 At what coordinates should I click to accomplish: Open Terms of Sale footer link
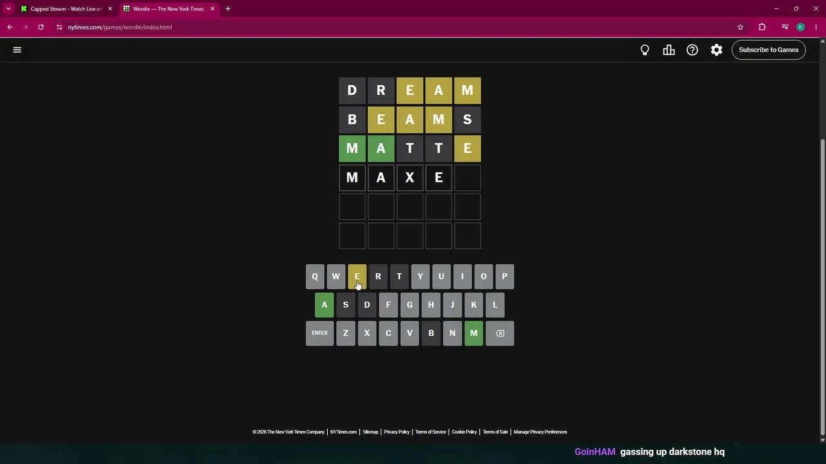point(496,432)
